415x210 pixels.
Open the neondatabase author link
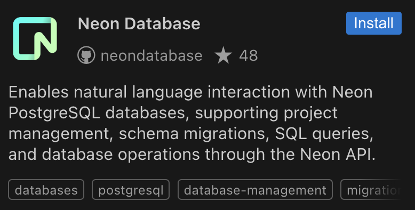point(151,55)
